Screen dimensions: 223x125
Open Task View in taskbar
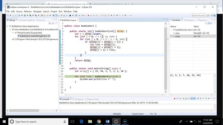(72, 122)
